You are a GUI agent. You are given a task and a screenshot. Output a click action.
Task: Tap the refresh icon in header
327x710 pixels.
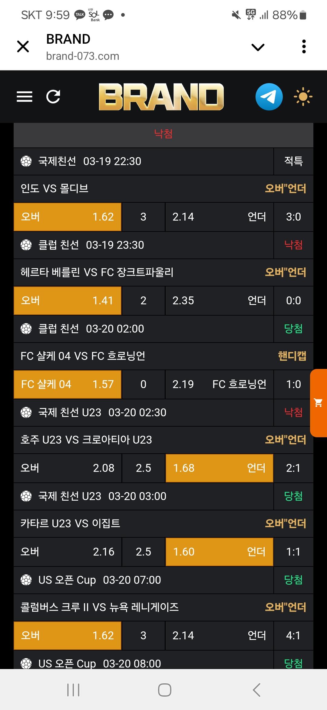click(53, 97)
